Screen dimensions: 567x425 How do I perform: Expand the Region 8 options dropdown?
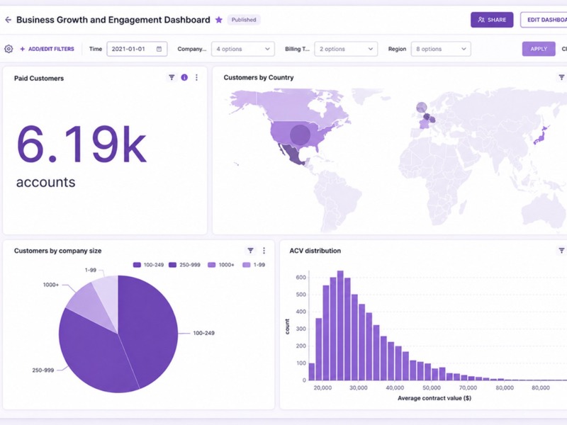441,49
